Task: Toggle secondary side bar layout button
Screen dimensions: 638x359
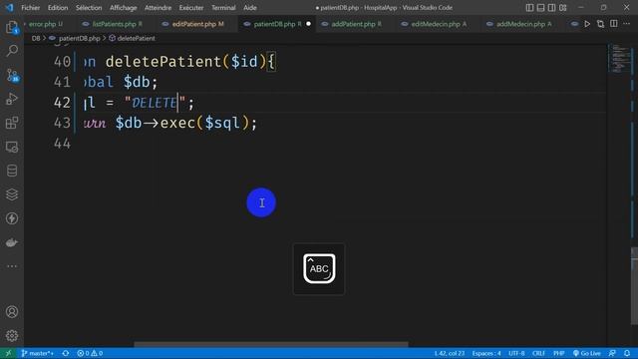Action: pos(551,8)
